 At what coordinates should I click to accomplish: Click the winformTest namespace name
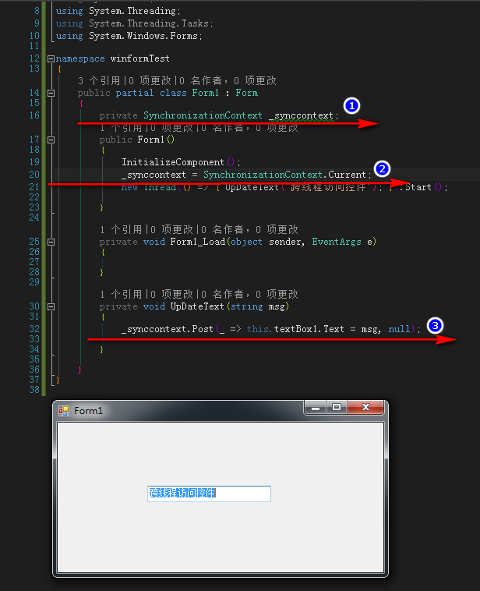[x=139, y=58]
